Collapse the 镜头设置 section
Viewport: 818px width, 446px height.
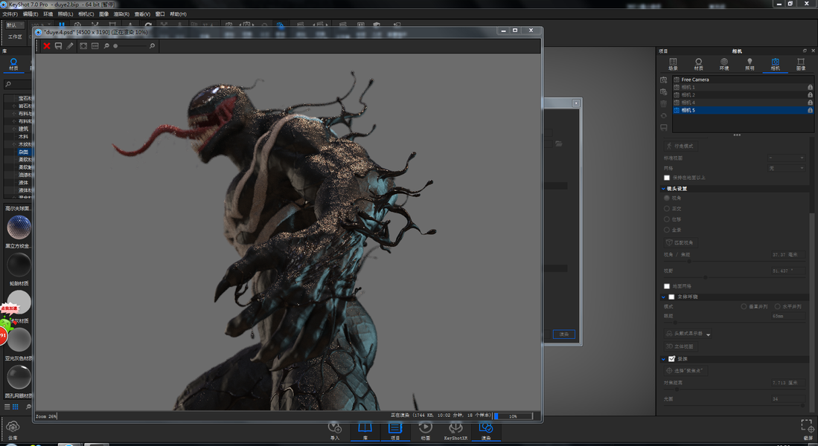click(x=663, y=189)
